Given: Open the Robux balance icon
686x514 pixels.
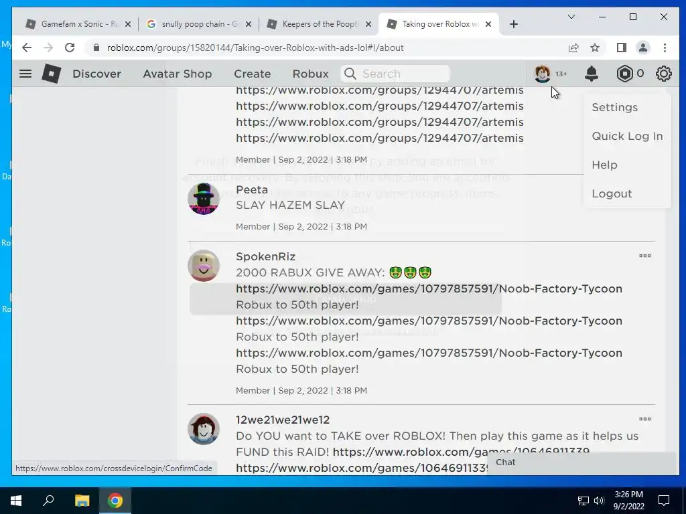Looking at the screenshot, I should (624, 74).
